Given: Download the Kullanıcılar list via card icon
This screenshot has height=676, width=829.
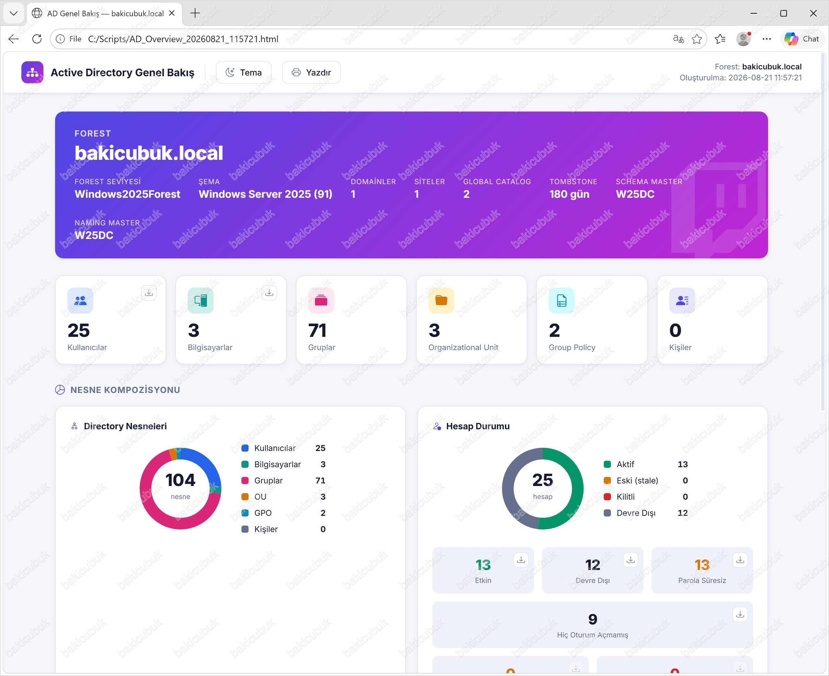Looking at the screenshot, I should click(149, 293).
